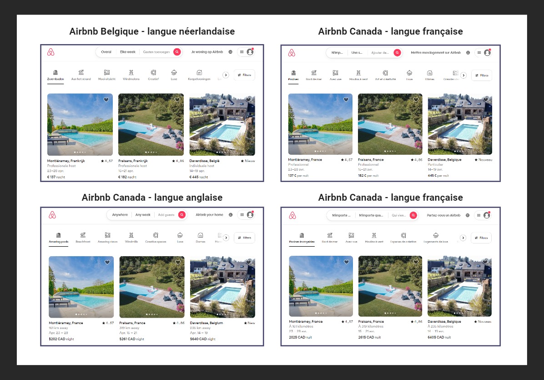Switch to the Amazing pools category tab
544x380 pixels.
pyautogui.click(x=59, y=238)
